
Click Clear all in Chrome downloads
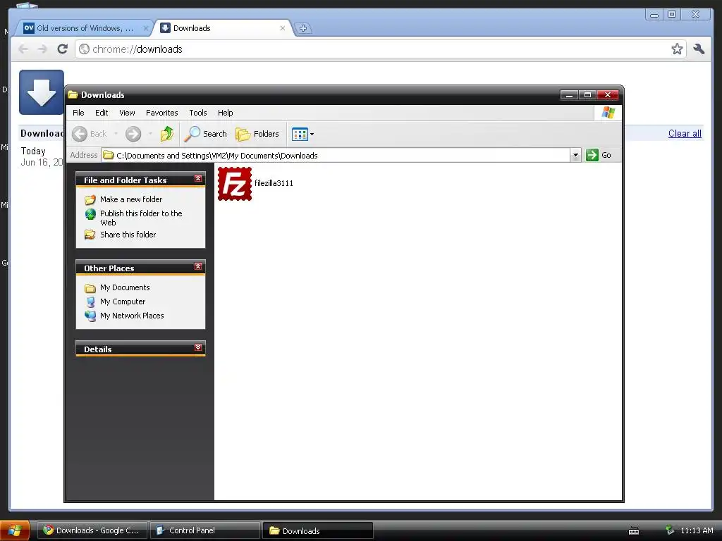coord(685,133)
